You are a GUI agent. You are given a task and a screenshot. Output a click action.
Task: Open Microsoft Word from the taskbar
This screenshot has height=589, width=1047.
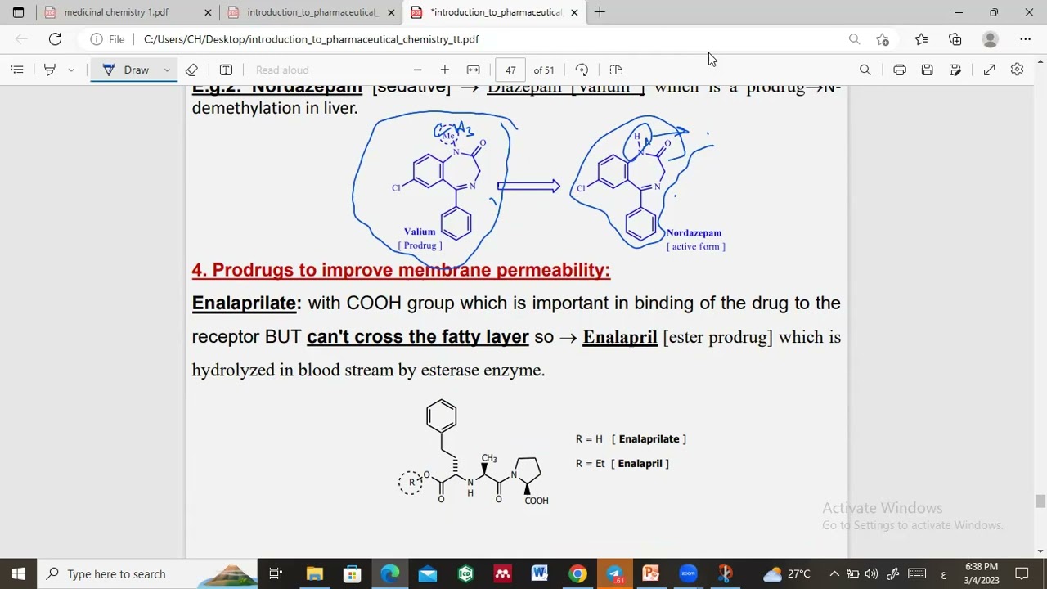point(540,573)
